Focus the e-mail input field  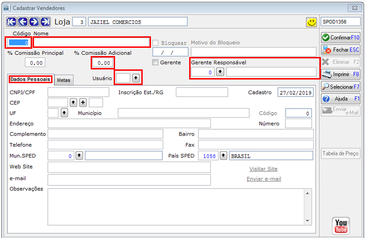(x=129, y=180)
